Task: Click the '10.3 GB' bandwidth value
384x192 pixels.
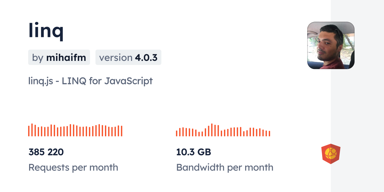Action: click(x=193, y=152)
